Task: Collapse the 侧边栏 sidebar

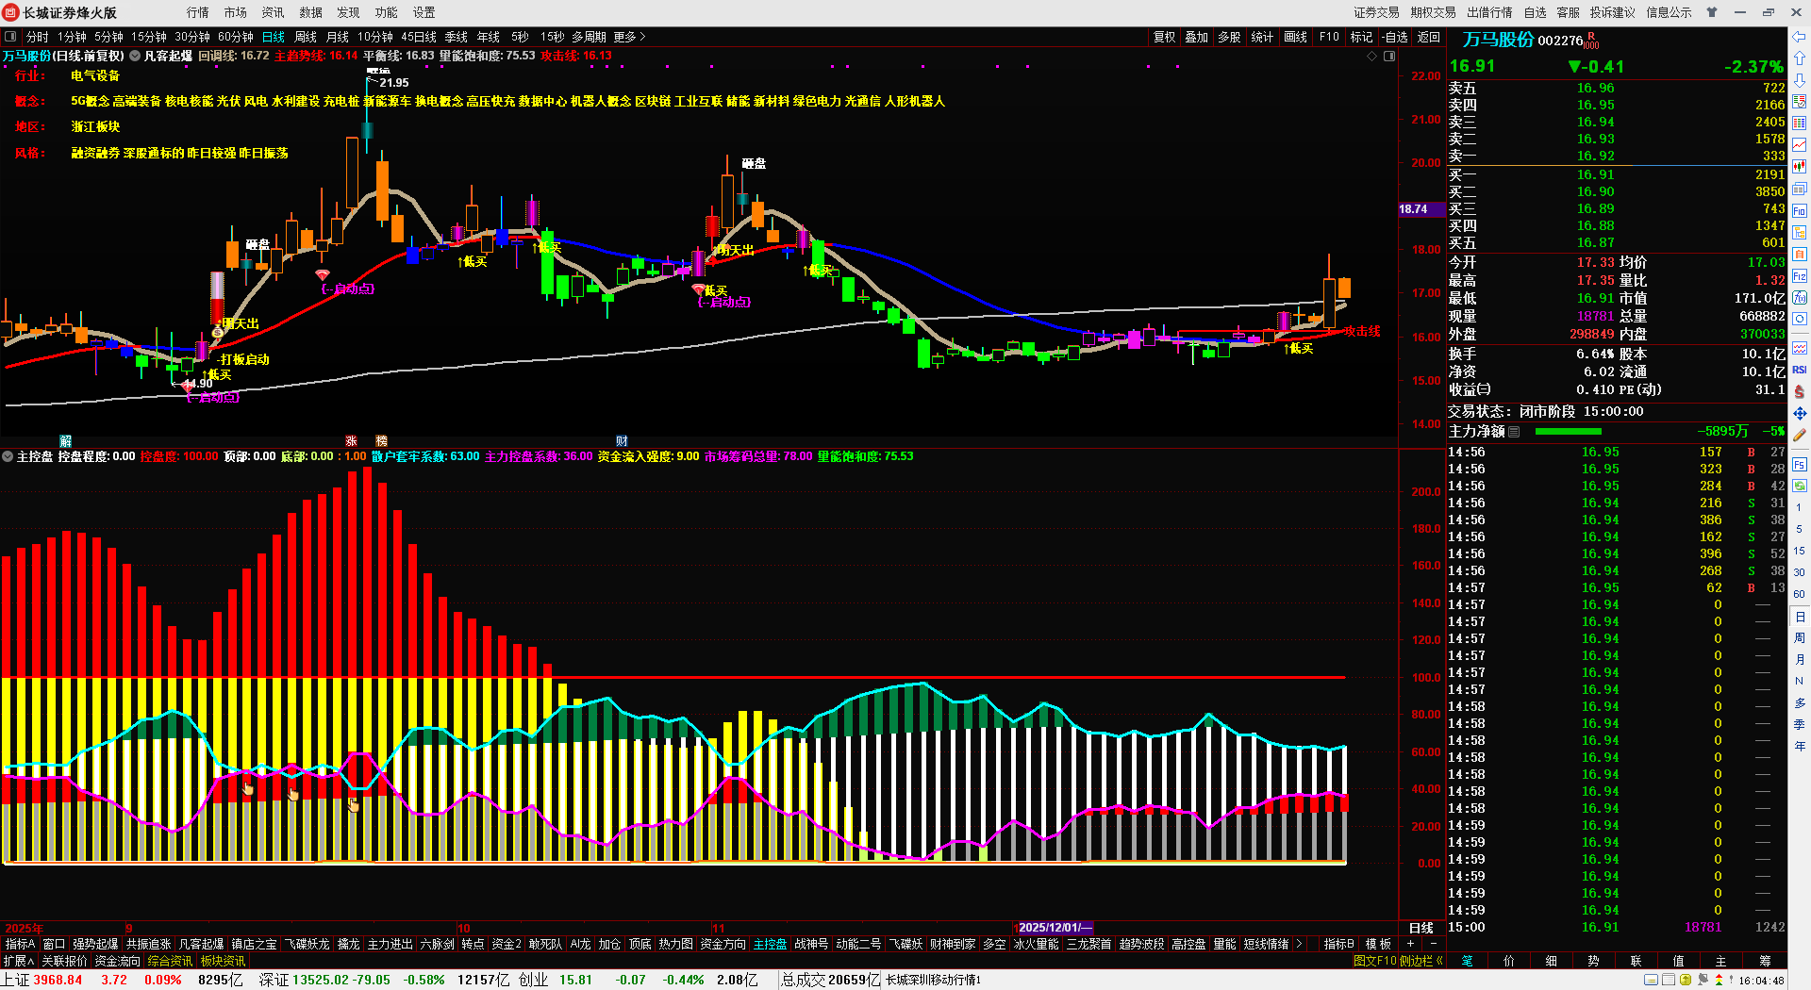Action: [x=1421, y=961]
